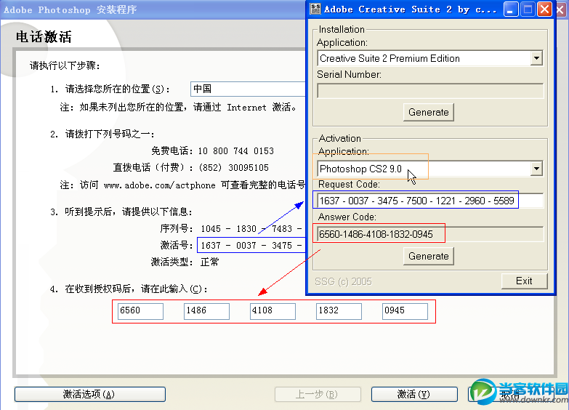Click the Request Code: label
This screenshot has width=569, height=410.
pos(349,185)
